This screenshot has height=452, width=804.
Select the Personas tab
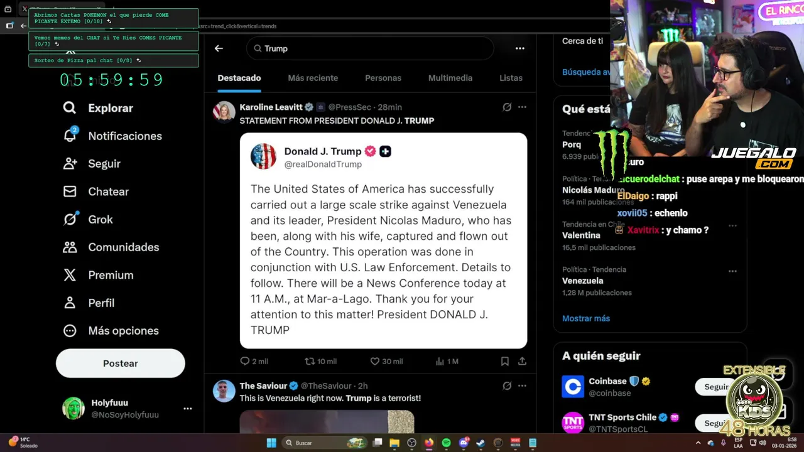pyautogui.click(x=383, y=78)
